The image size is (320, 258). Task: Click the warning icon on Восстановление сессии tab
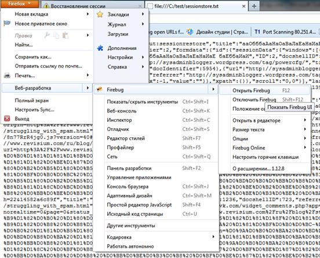coord(46,6)
